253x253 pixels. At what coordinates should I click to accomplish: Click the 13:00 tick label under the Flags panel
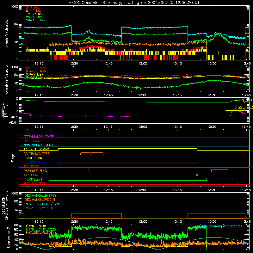tap(143, 190)
